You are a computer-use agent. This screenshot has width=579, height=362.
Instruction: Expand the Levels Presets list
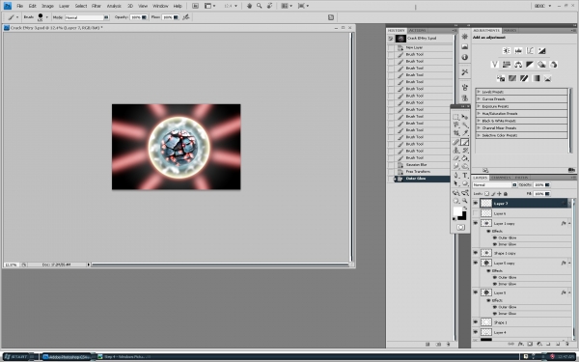tap(479, 92)
